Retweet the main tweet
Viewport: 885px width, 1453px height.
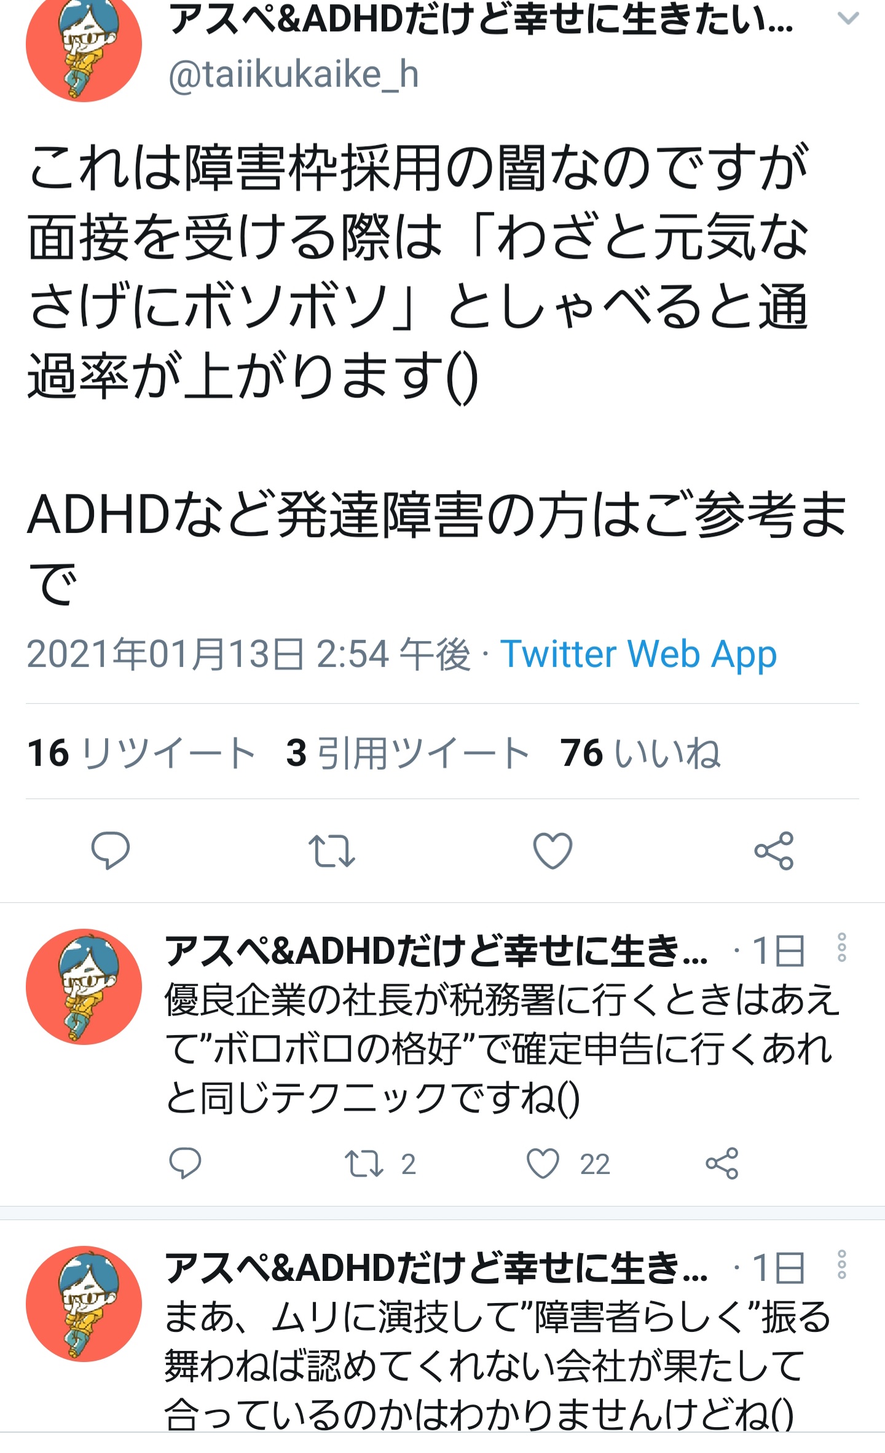[x=332, y=851]
